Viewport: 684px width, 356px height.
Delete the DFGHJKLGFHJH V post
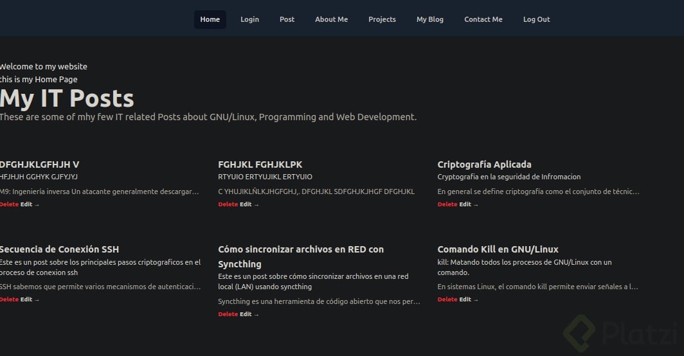tap(9, 204)
